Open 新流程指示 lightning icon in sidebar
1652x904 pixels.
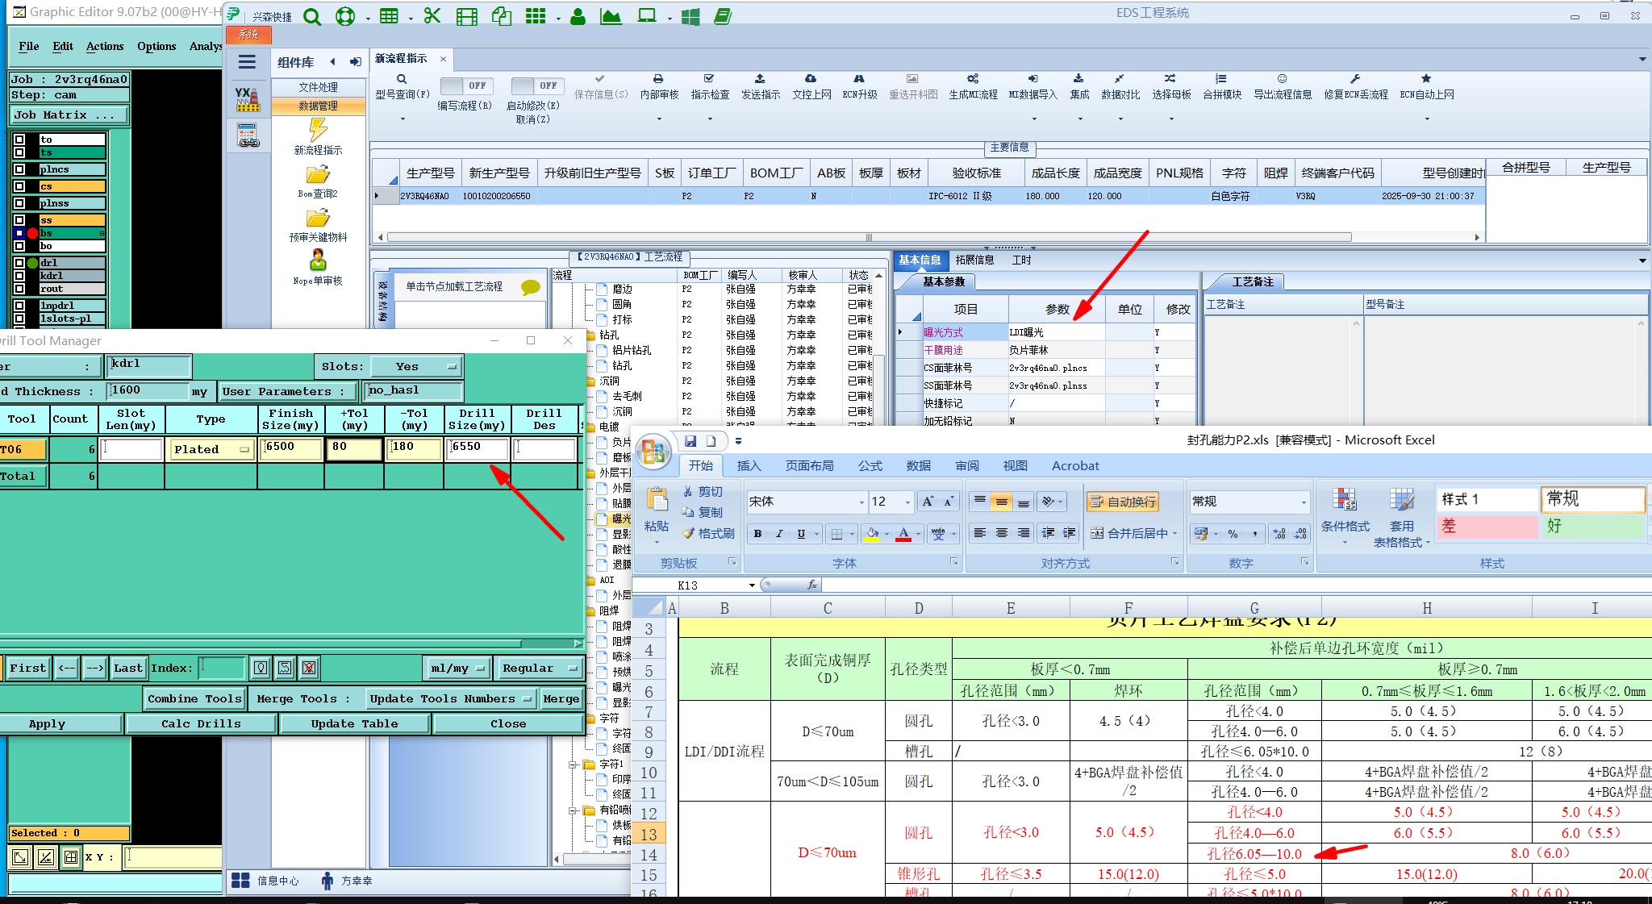318,130
